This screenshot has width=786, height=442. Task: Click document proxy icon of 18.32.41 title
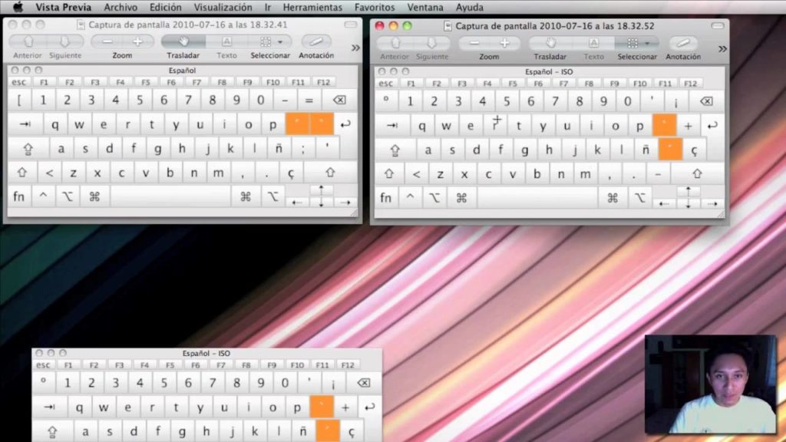[81, 25]
